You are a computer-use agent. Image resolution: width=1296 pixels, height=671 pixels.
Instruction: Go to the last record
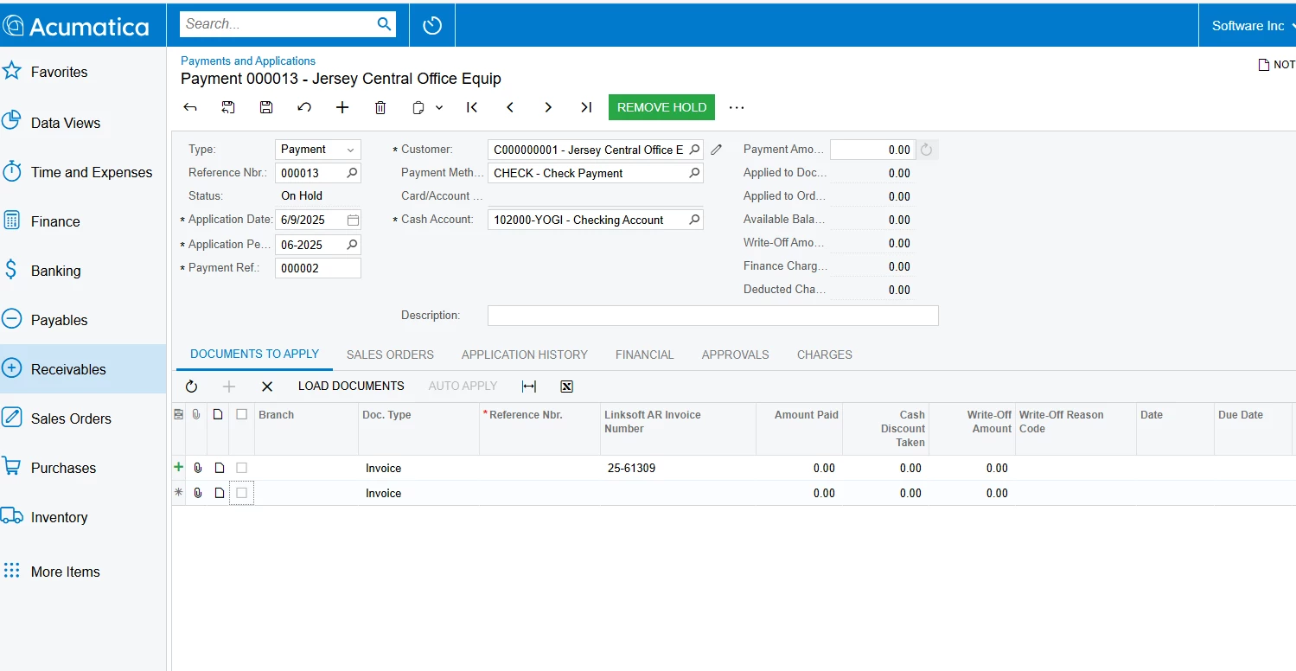(586, 107)
